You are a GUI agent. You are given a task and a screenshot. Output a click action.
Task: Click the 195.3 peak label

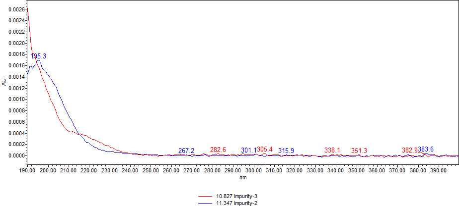tap(38, 56)
